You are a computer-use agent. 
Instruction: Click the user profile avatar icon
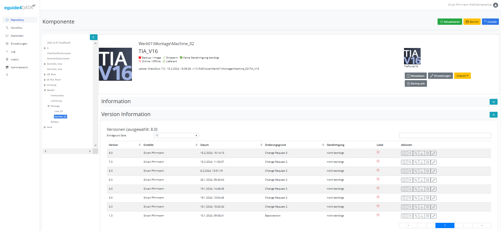click(x=495, y=5)
